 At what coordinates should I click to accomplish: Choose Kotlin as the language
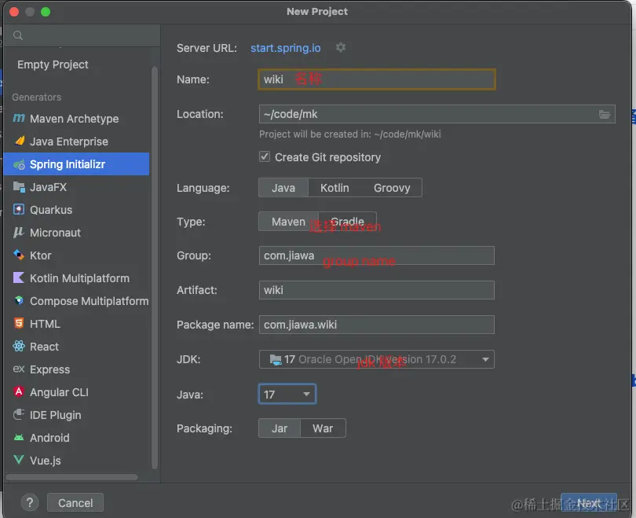[x=334, y=188]
